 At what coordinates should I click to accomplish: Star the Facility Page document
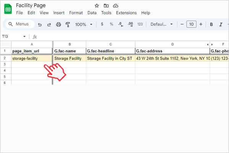point(97,6)
